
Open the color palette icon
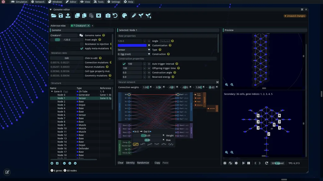click(124, 16)
